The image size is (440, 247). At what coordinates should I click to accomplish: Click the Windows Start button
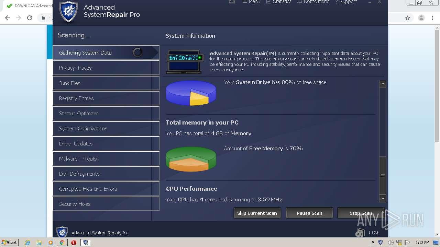click(x=10, y=242)
